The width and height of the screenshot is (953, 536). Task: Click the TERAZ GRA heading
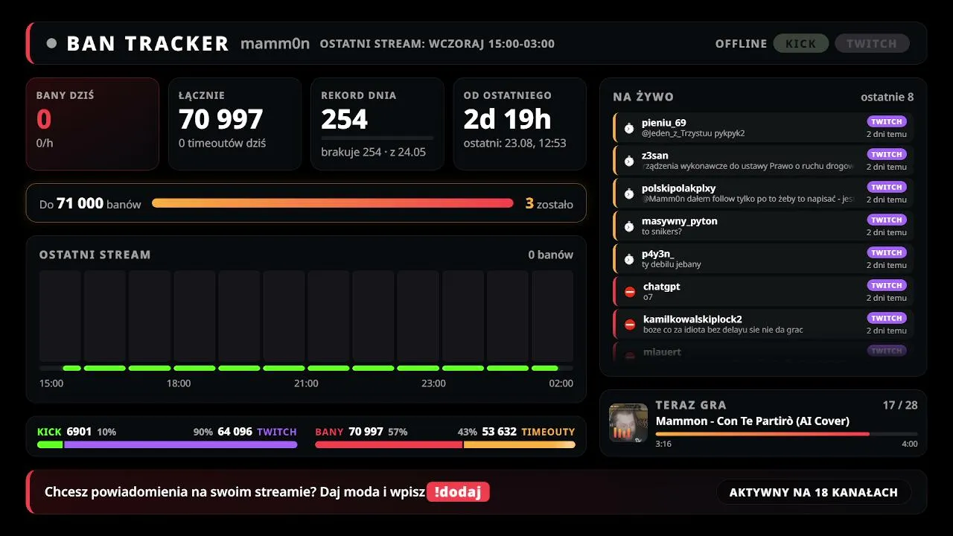click(691, 405)
